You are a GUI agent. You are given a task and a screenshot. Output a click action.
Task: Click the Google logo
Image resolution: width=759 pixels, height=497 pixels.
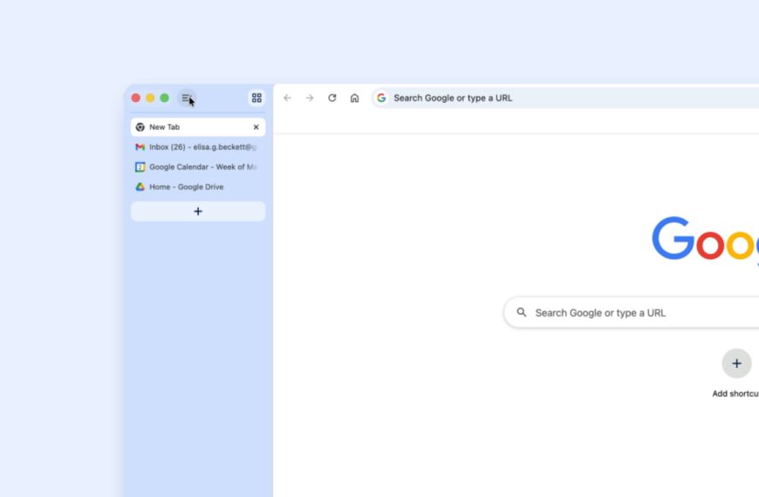[x=705, y=239]
